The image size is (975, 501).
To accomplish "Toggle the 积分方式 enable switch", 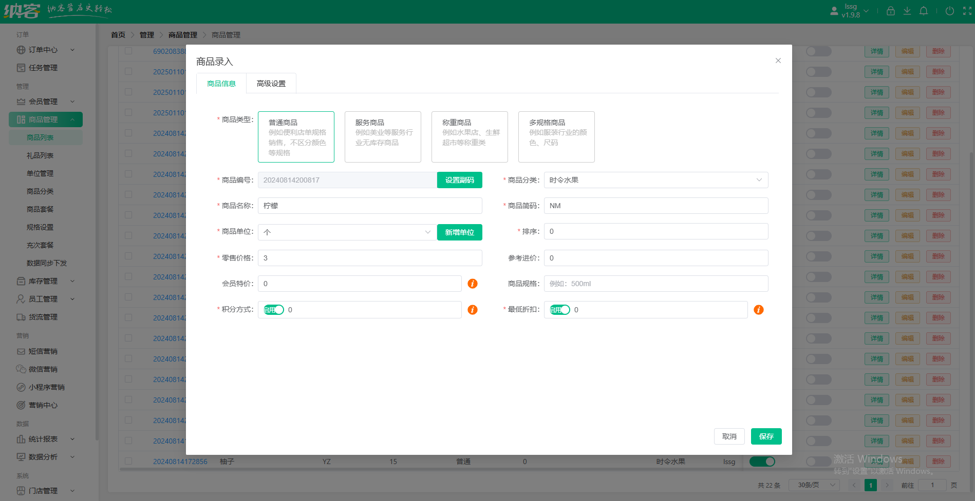I will [x=274, y=310].
